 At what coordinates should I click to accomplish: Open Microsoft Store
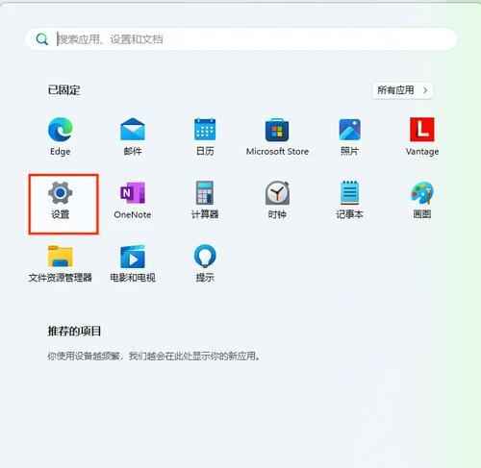click(277, 136)
